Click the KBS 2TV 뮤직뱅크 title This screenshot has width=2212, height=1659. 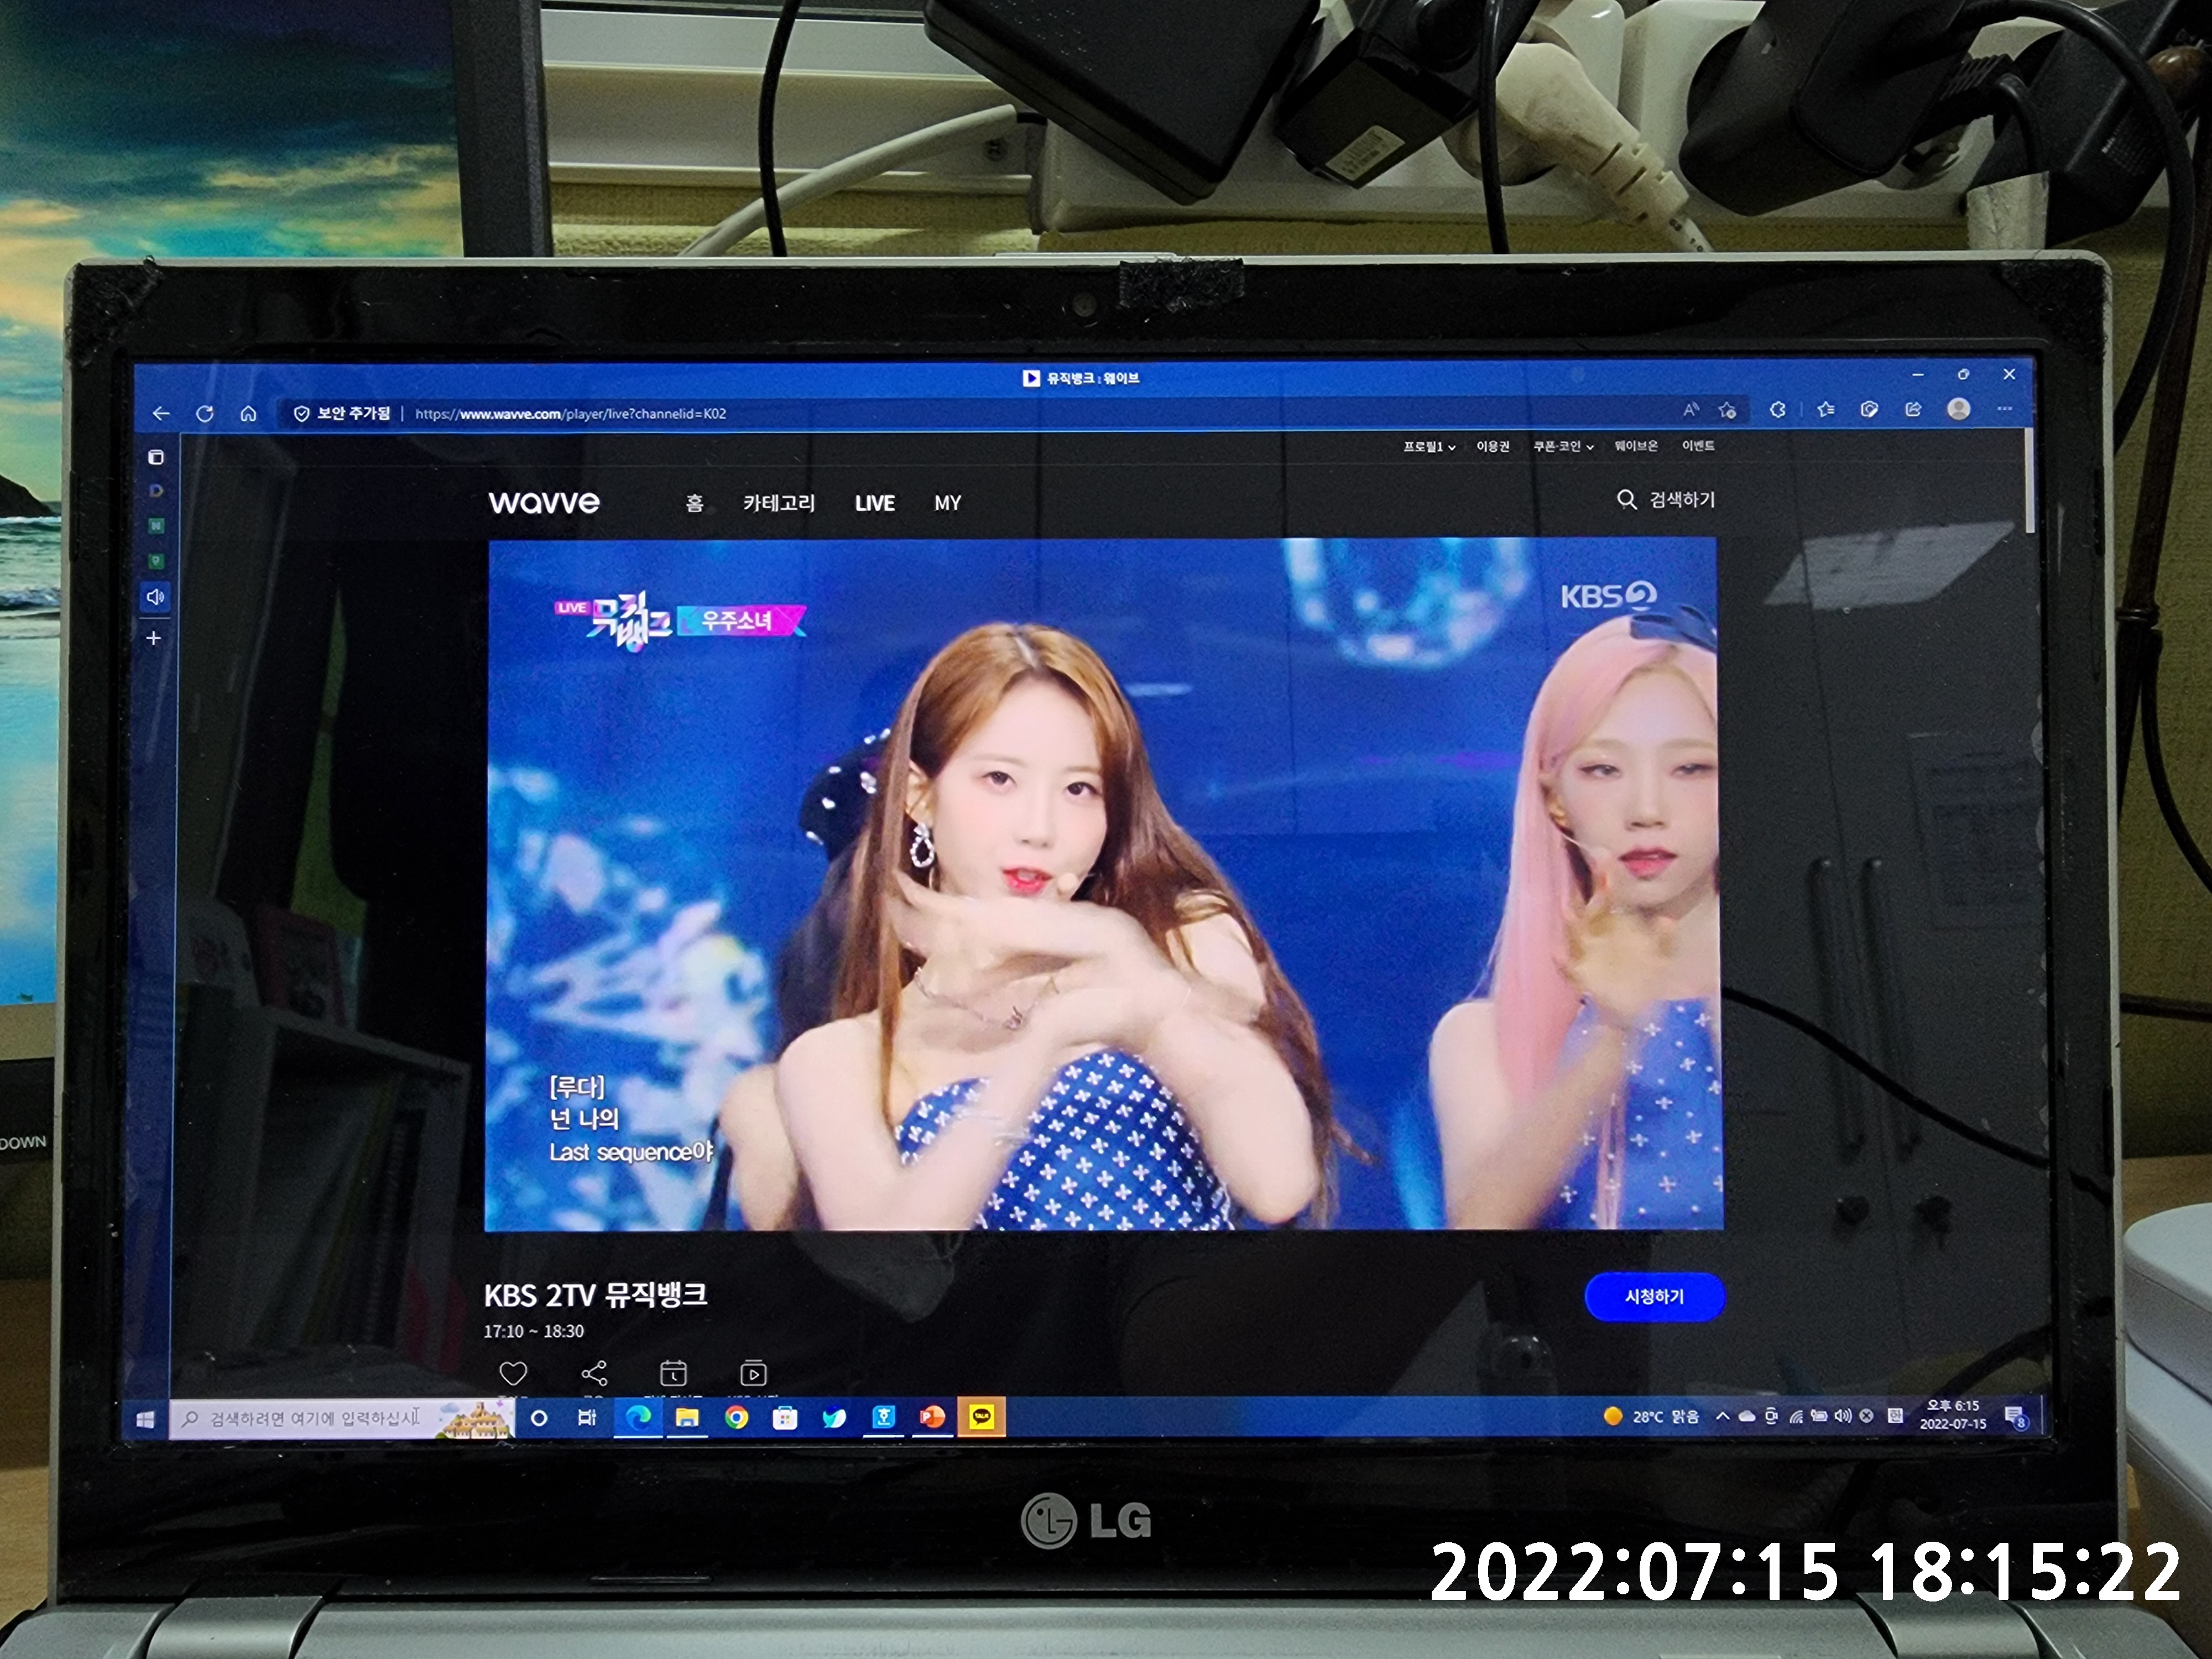[x=596, y=1295]
